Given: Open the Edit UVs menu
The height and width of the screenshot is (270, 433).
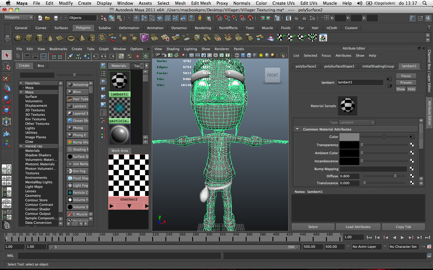Looking at the screenshot, I should pos(309,3).
